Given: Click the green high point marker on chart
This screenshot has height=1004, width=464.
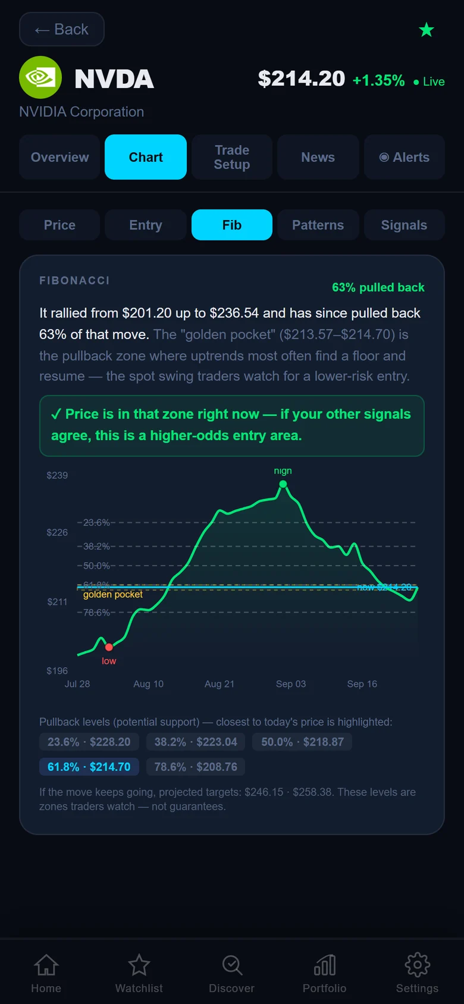Looking at the screenshot, I should (x=283, y=484).
